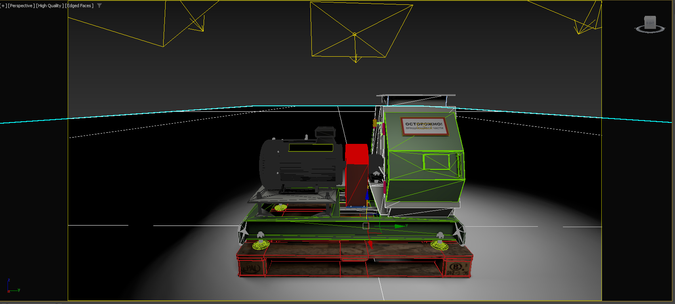The image size is (675, 304).
Task: Open the Perspective point-of-view menu
Action: point(21,6)
